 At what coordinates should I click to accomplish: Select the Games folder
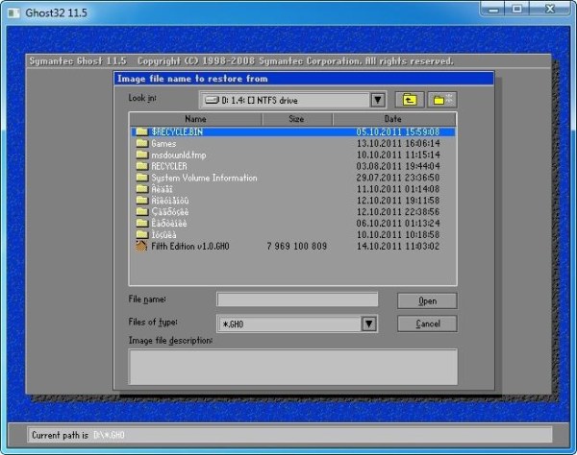click(x=163, y=143)
